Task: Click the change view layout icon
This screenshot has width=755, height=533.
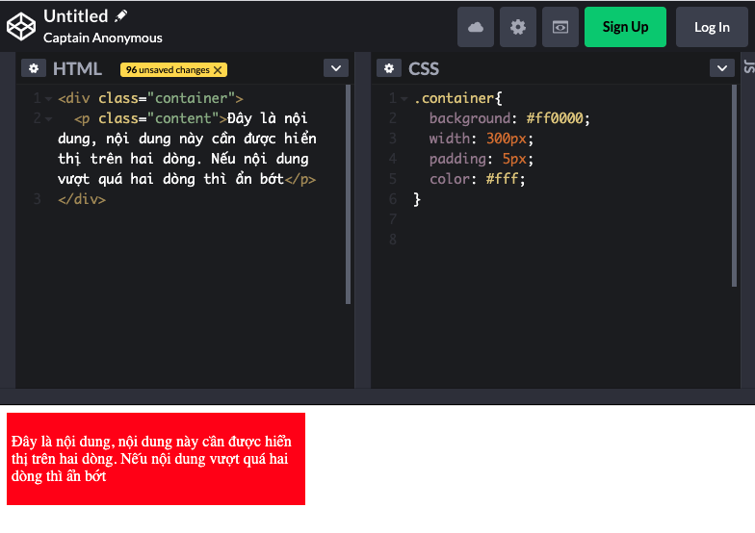Action: 560,27
